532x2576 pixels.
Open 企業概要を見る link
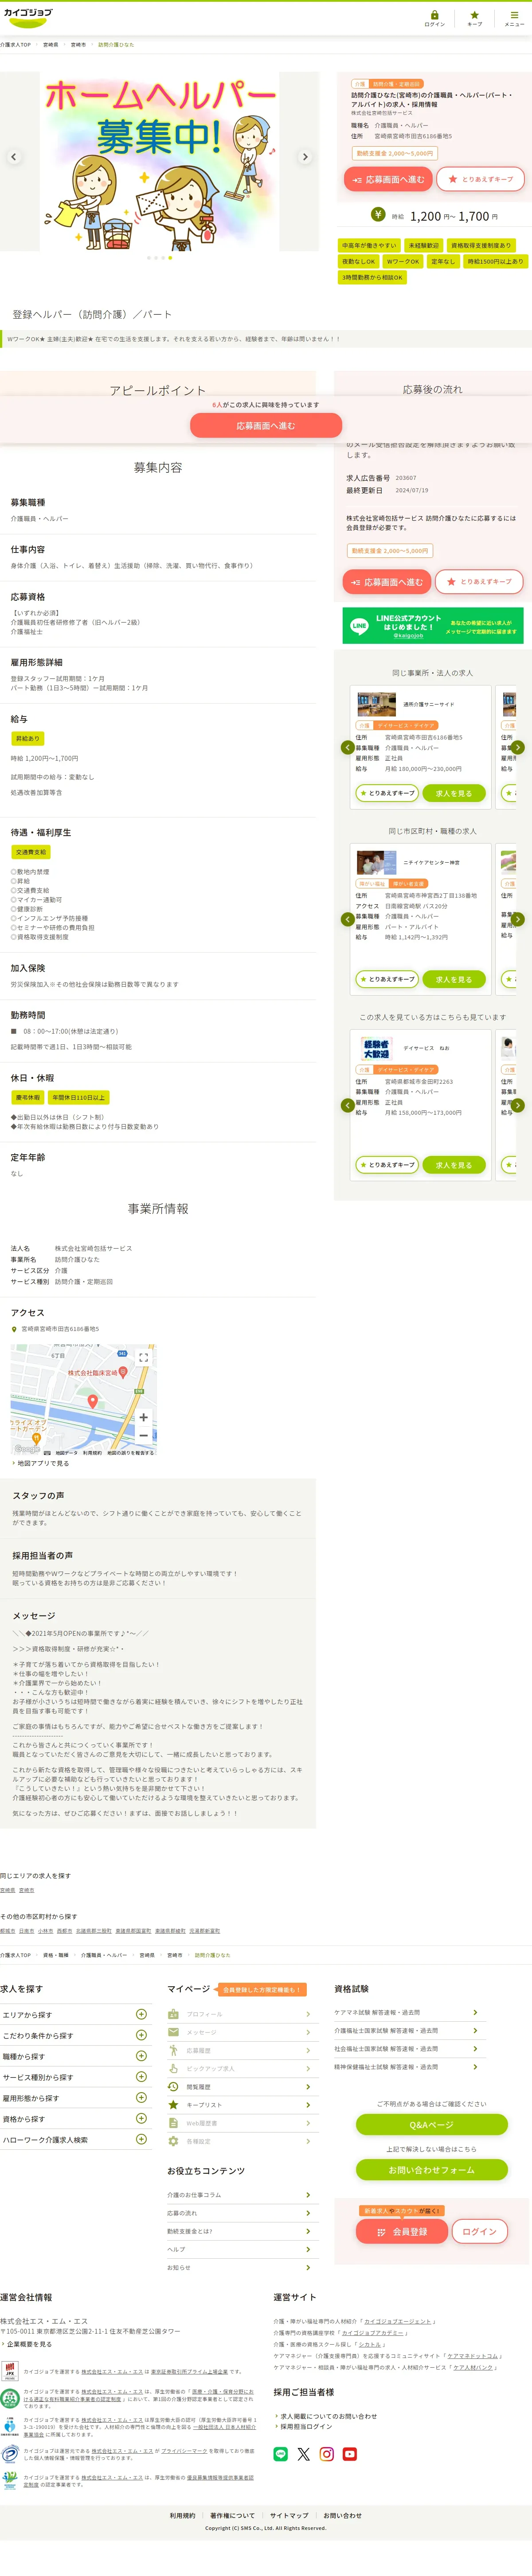tap(28, 2344)
